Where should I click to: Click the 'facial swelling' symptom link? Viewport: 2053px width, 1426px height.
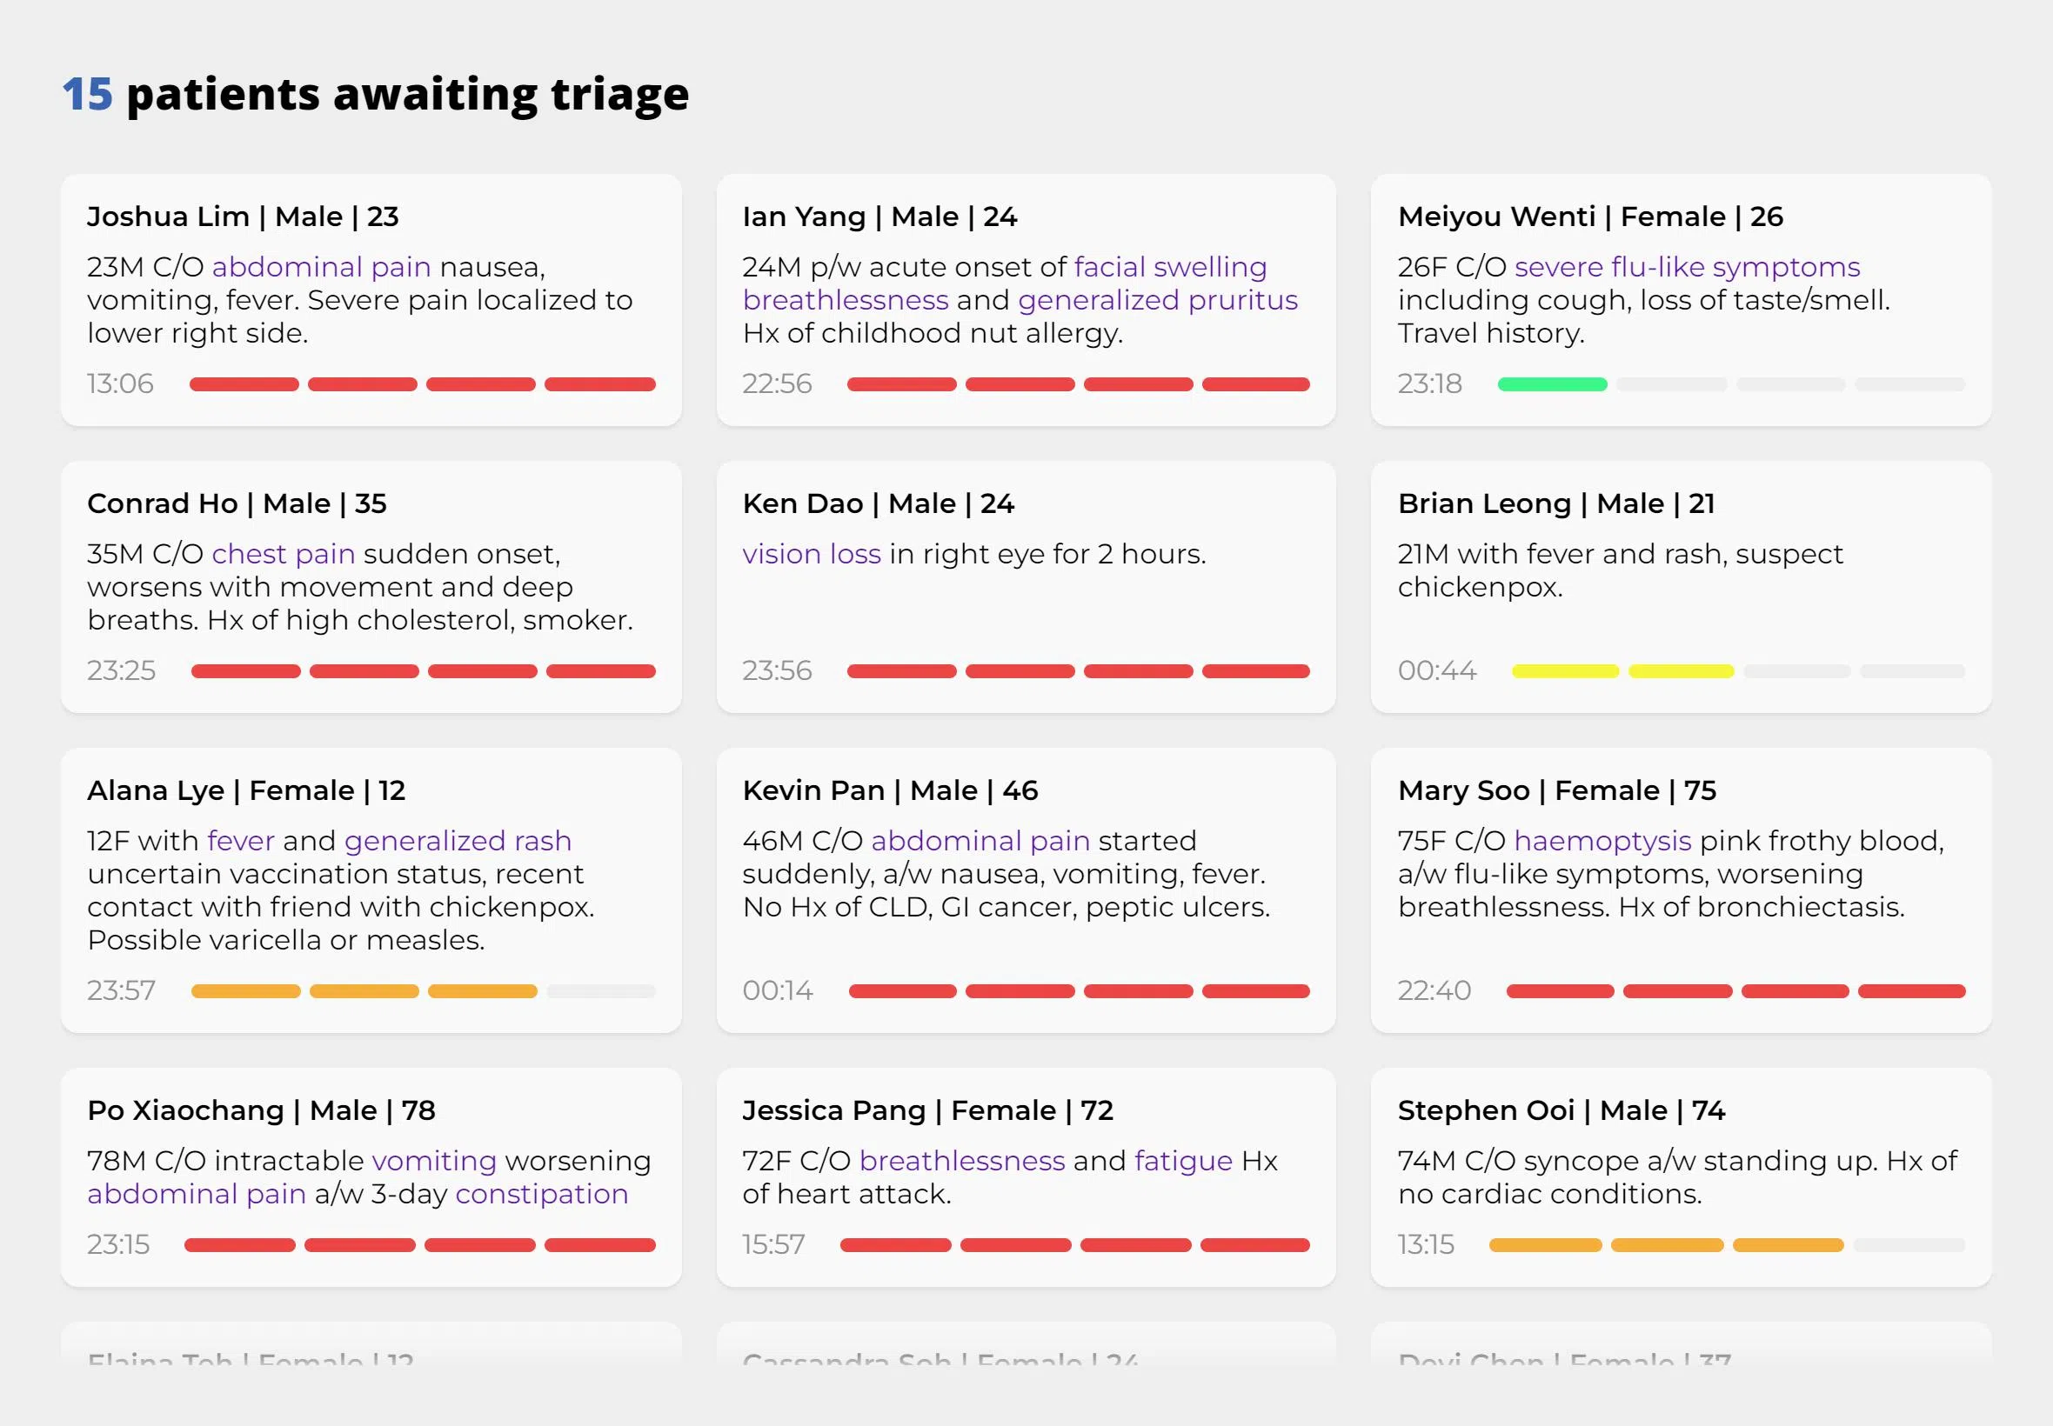(x=1170, y=267)
